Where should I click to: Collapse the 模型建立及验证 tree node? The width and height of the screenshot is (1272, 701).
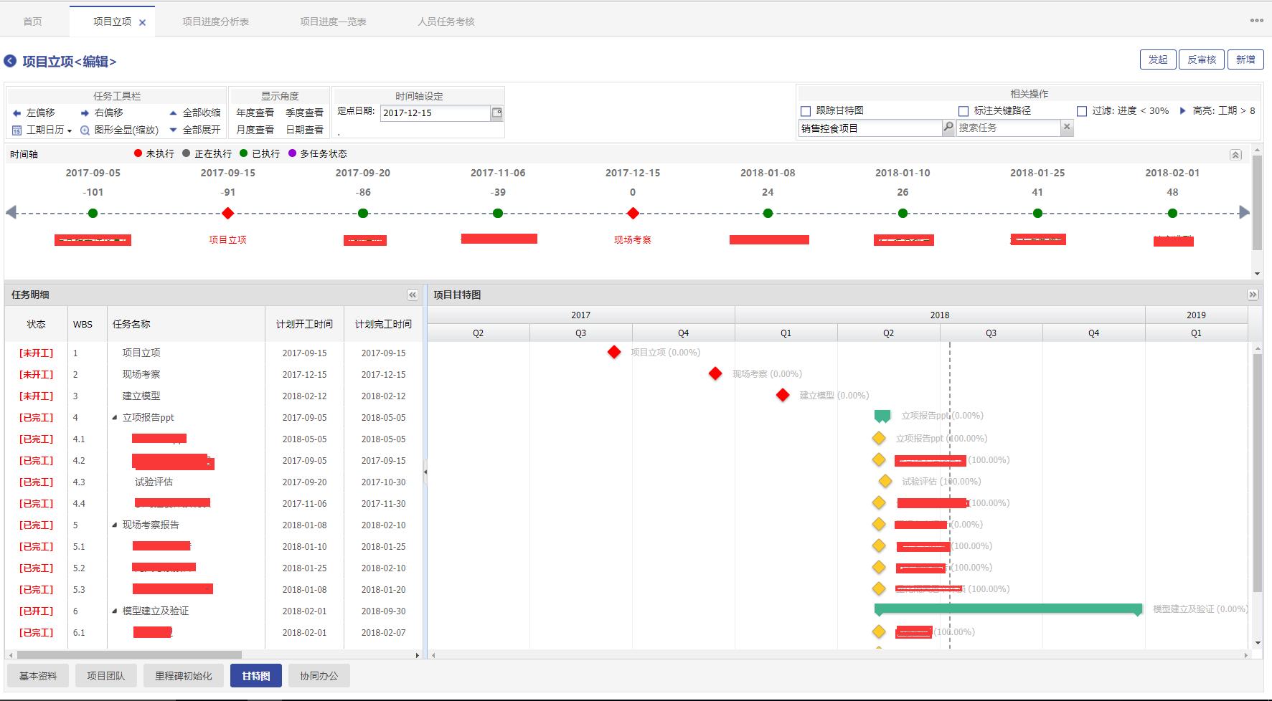point(115,611)
